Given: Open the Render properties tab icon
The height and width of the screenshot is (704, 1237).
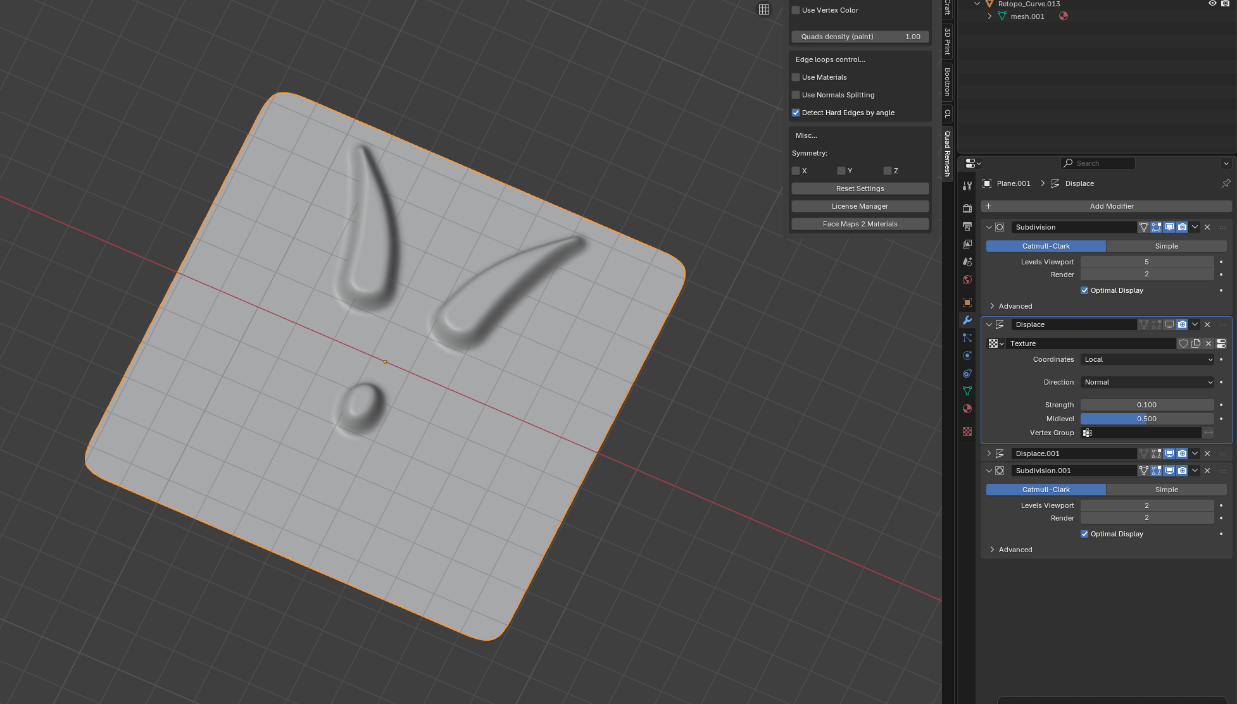Looking at the screenshot, I should pyautogui.click(x=967, y=208).
